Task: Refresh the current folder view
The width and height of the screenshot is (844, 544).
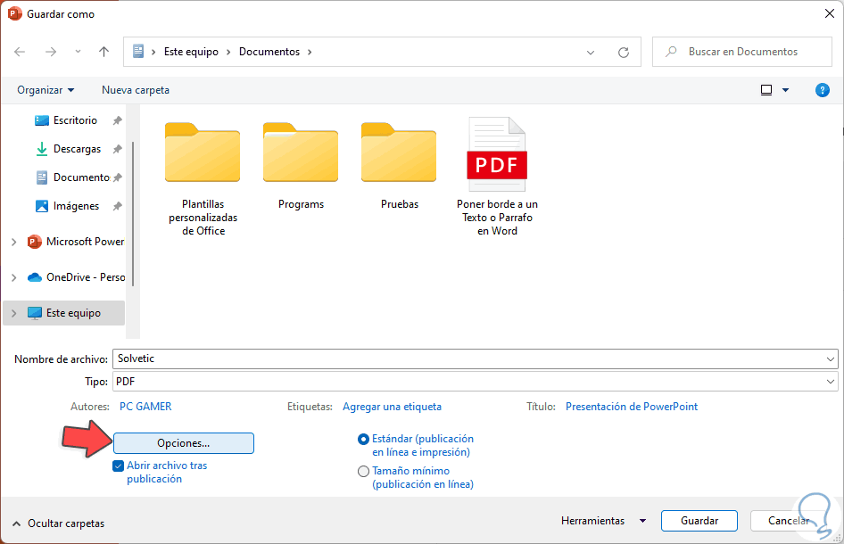Action: coord(623,52)
